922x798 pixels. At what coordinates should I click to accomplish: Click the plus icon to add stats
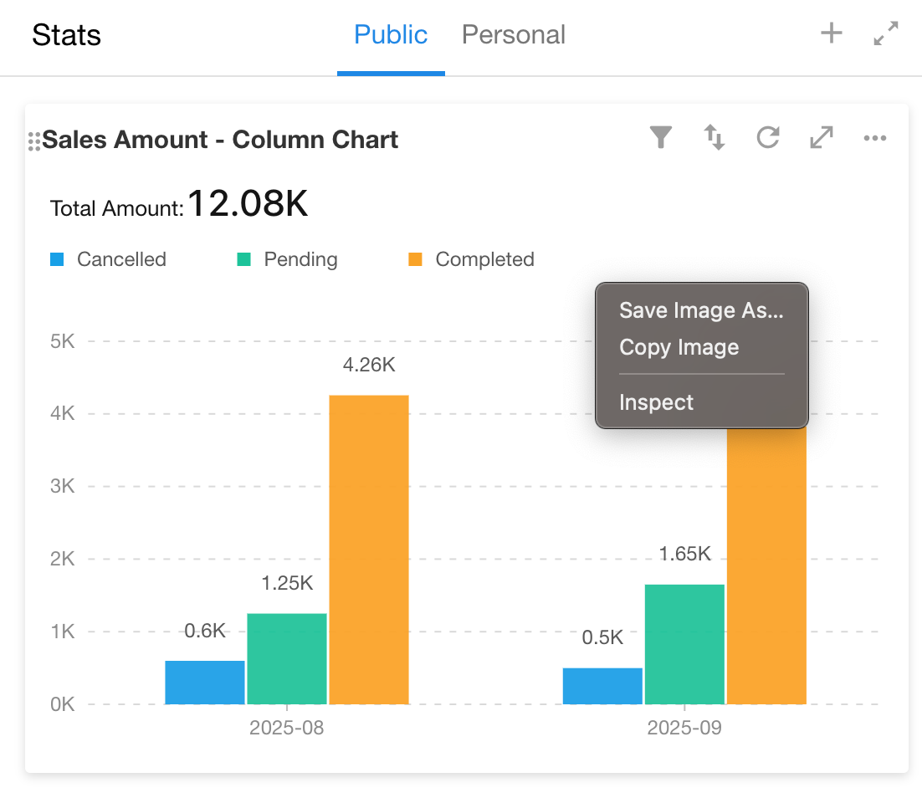pyautogui.click(x=831, y=34)
